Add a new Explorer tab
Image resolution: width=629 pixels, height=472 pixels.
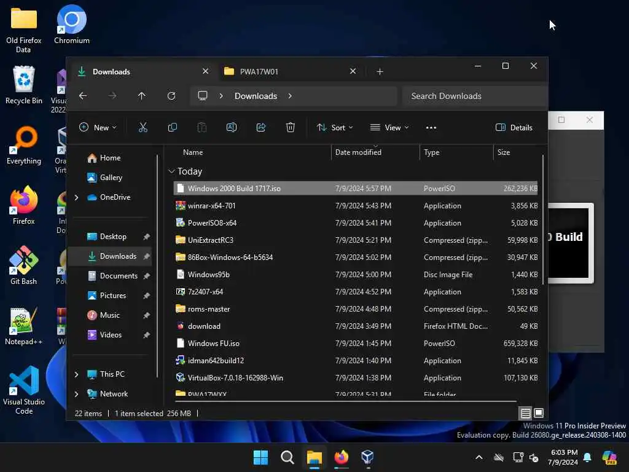(x=380, y=71)
